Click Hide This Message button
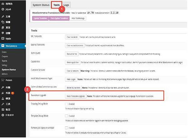Image resolution: width=188 pixels, height=138 pixels. click(x=78, y=18)
